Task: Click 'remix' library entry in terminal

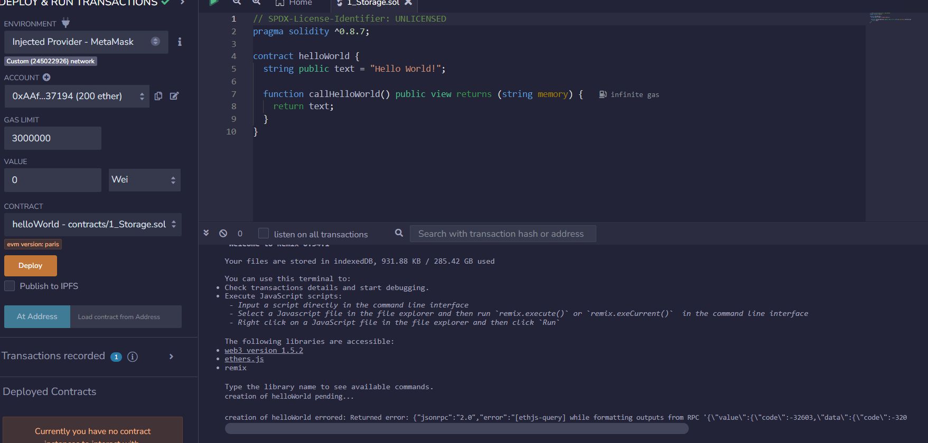Action: pyautogui.click(x=236, y=368)
